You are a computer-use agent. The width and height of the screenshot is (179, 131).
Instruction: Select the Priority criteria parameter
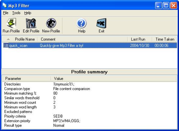click(15, 116)
